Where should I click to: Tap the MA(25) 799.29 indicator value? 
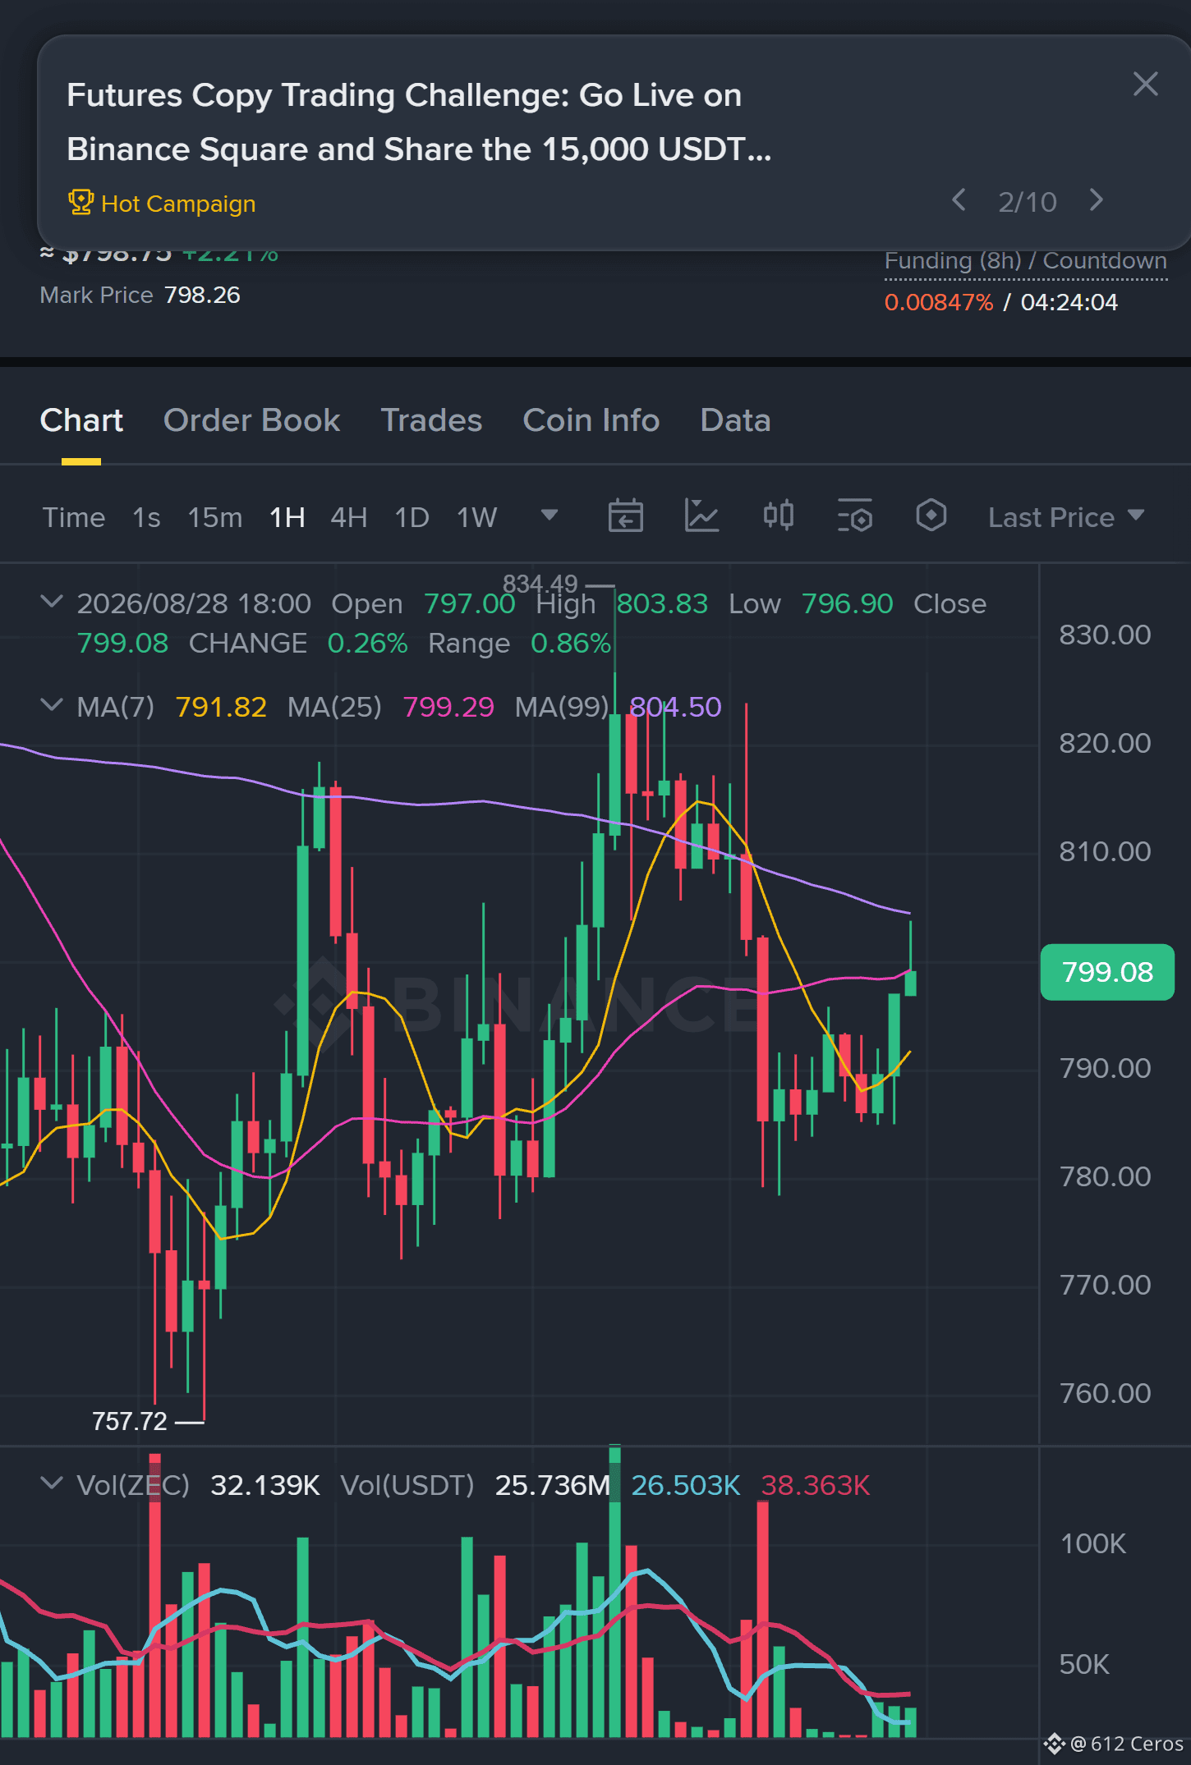click(x=448, y=707)
